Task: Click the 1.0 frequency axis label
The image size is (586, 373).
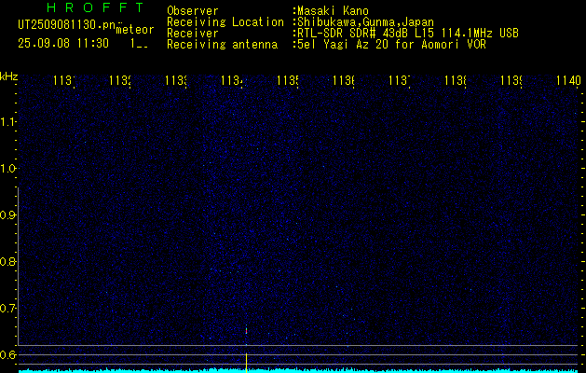Action: (7, 168)
